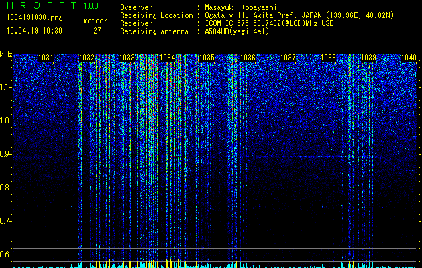The height and width of the screenshot is (268, 422).
Task: Click time marker 1037
Action: tap(288, 57)
